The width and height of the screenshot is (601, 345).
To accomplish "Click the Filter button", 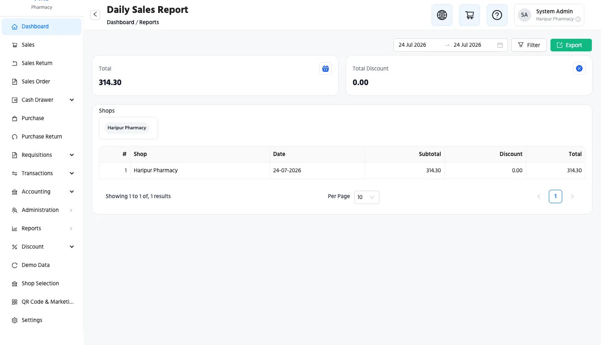I will pyautogui.click(x=529, y=45).
